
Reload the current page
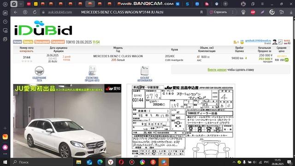coord(35,12)
